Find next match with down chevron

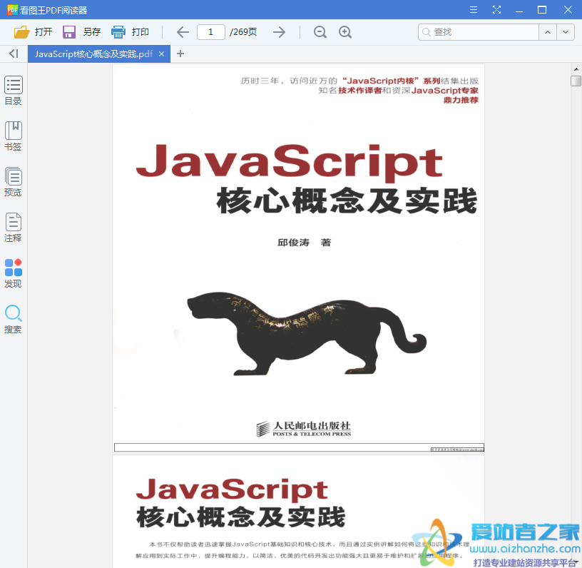566,32
